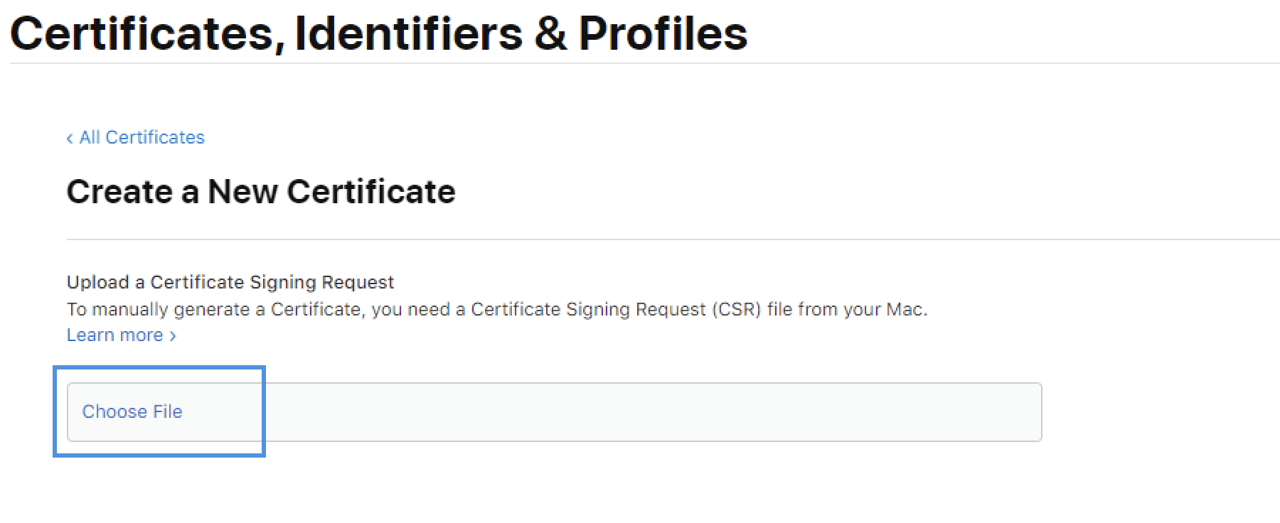
Task: Click the ampersand in the page title
Action: [550, 33]
